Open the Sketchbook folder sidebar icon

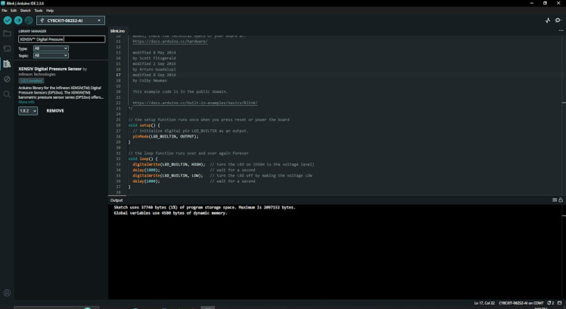coord(7,33)
